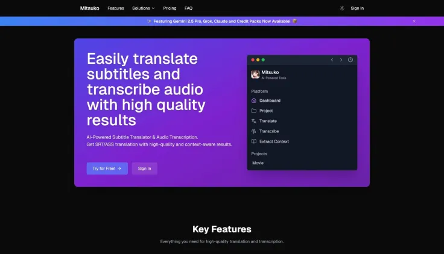Viewport: 444px width, 254px height.
Task: Close the announcement banner
Action: click(414, 21)
